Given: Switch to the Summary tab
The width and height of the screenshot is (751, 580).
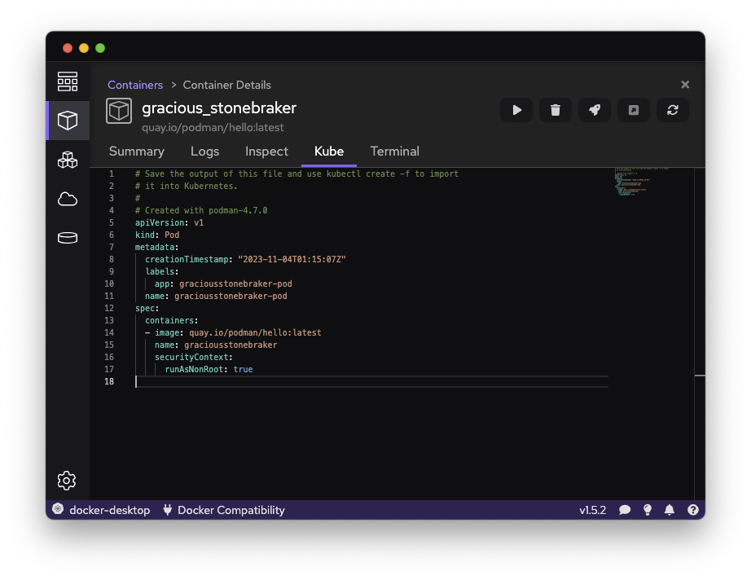Looking at the screenshot, I should (x=137, y=152).
